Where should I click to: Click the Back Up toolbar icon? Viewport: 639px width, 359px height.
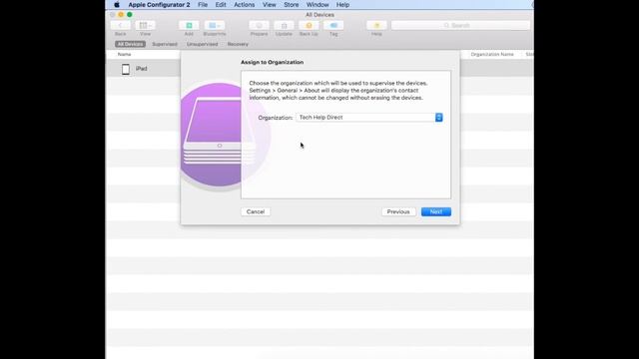pyautogui.click(x=309, y=25)
